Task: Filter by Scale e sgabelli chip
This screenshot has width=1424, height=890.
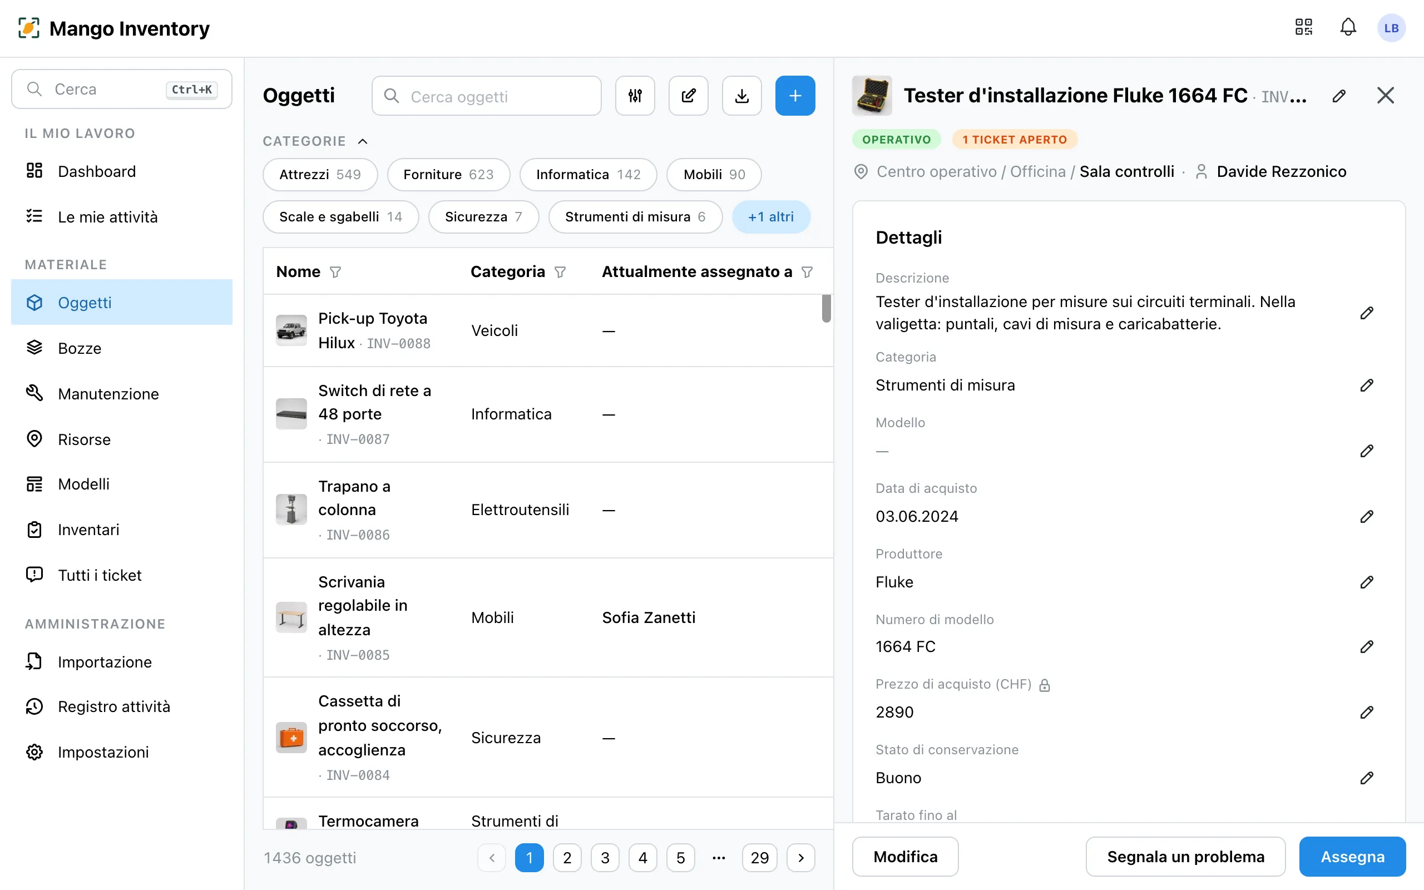Action: click(x=340, y=216)
